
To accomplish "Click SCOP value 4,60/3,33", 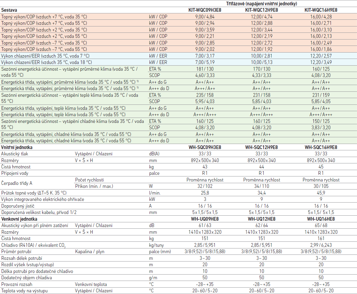I will (205, 75).
